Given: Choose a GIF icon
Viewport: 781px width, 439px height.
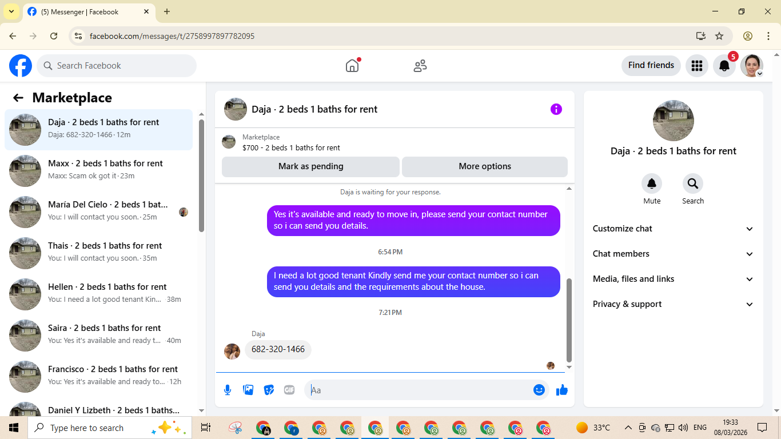Looking at the screenshot, I should (x=289, y=390).
